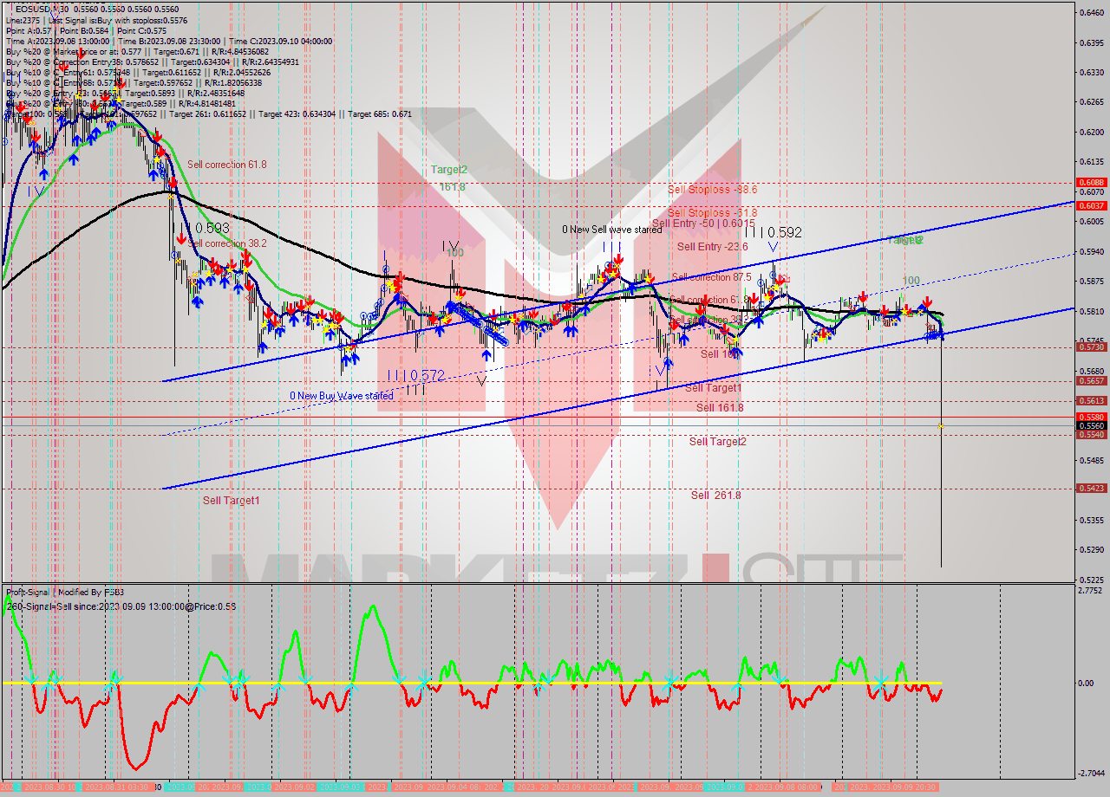
Task: Click the 'Sell Entry -50 | 0.6015' label
Action: [x=703, y=224]
